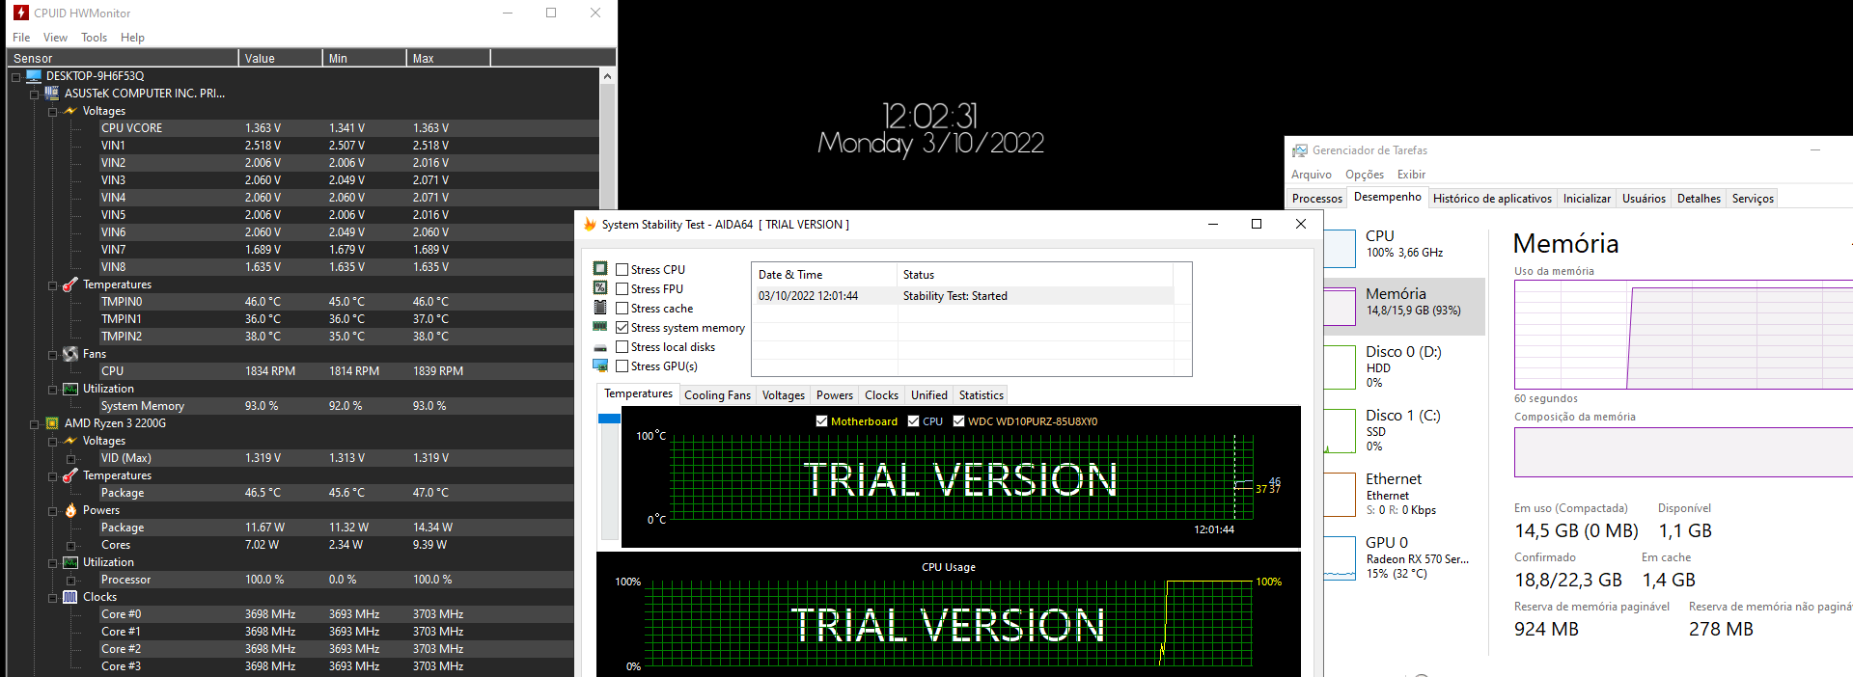The image size is (1853, 677).
Task: Open the Tools menu in HWMonitor
Action: point(94,38)
